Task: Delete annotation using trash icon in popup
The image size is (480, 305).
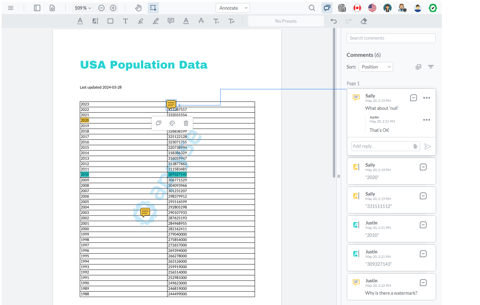Action: click(x=186, y=123)
